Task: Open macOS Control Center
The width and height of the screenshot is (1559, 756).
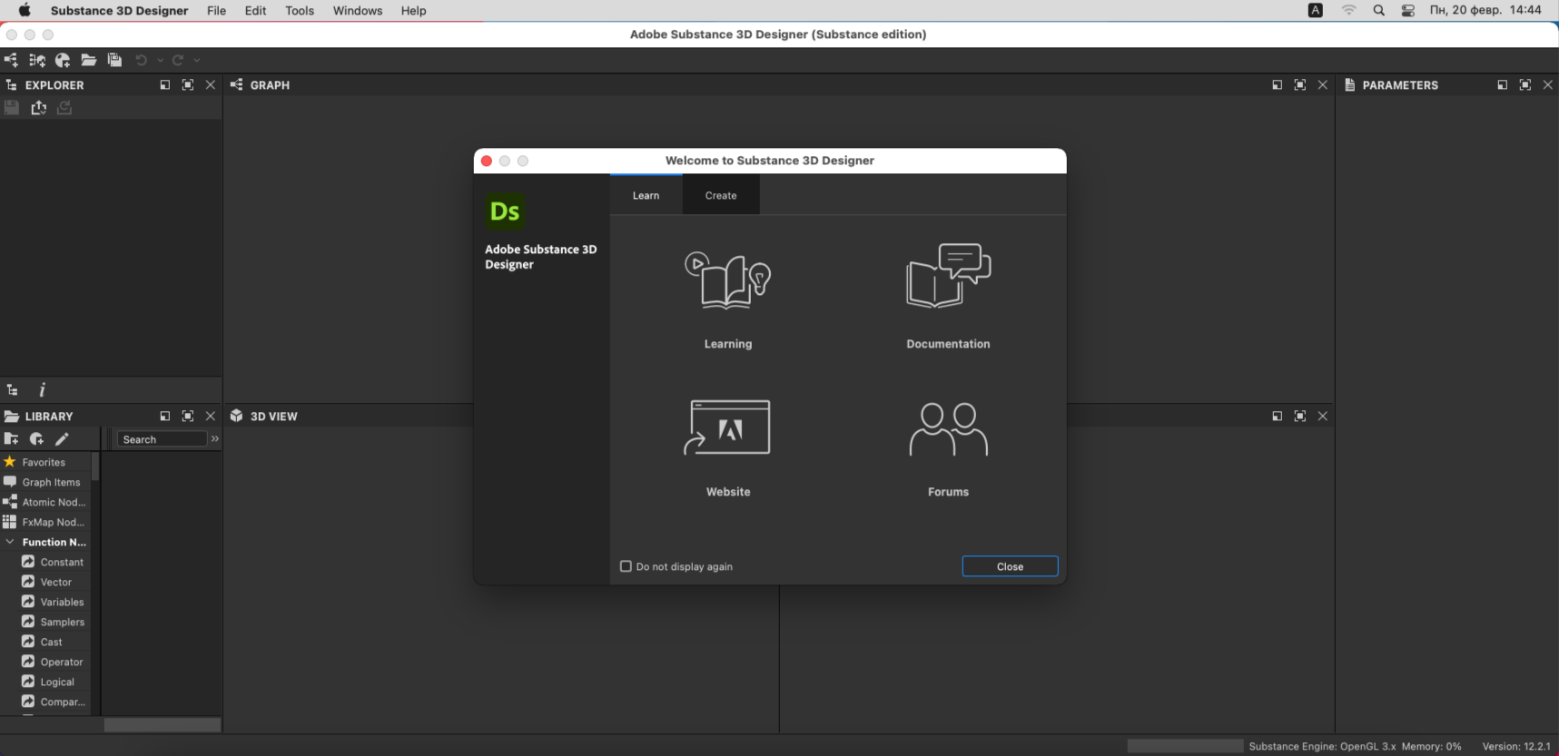Action: [1408, 11]
